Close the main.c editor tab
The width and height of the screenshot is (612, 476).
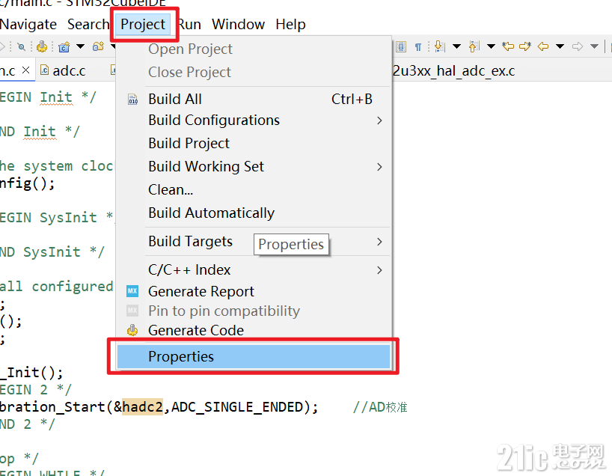click(x=25, y=70)
